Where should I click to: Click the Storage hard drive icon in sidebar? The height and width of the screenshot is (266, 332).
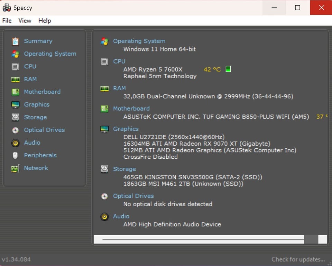click(x=15, y=117)
